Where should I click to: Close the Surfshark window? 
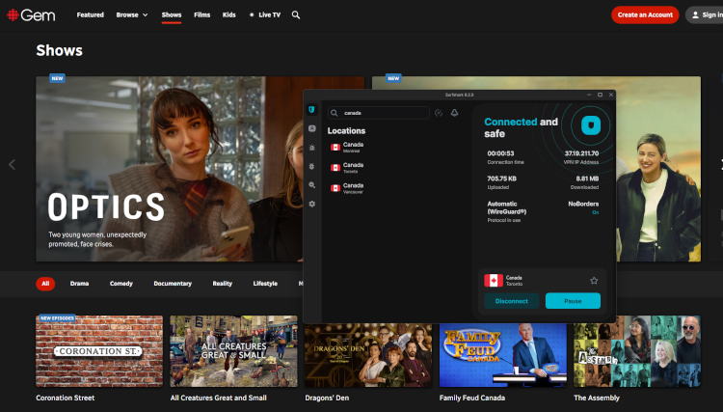(x=611, y=95)
